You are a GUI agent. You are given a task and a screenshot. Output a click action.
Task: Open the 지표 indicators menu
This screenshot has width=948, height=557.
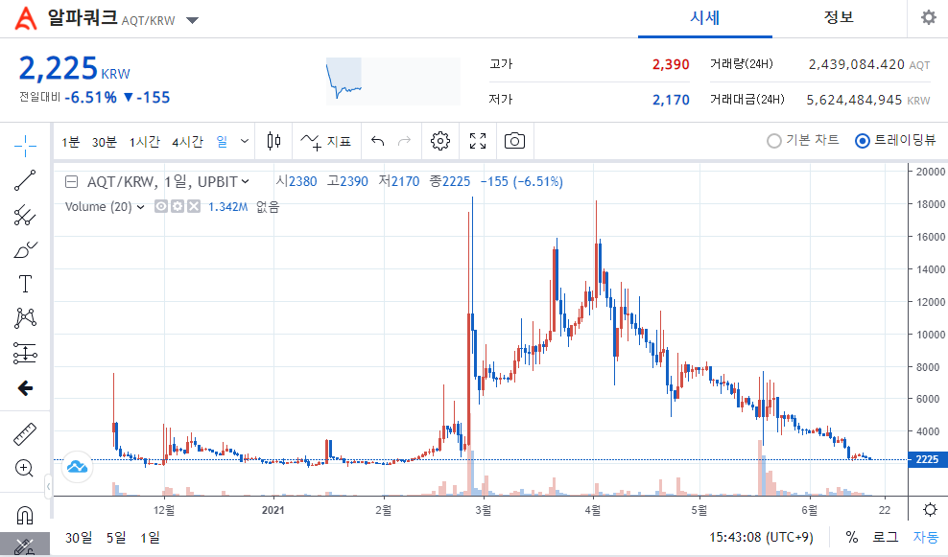(326, 141)
